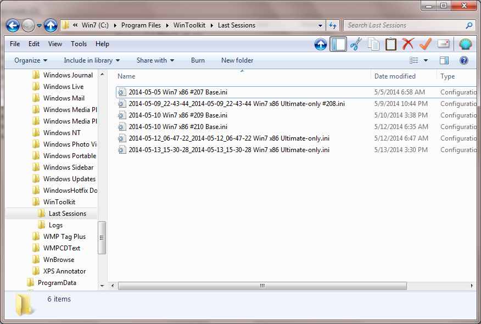The height and width of the screenshot is (324, 481).
Task: Select the Windows Mail folder in tree
Action: coord(64,98)
